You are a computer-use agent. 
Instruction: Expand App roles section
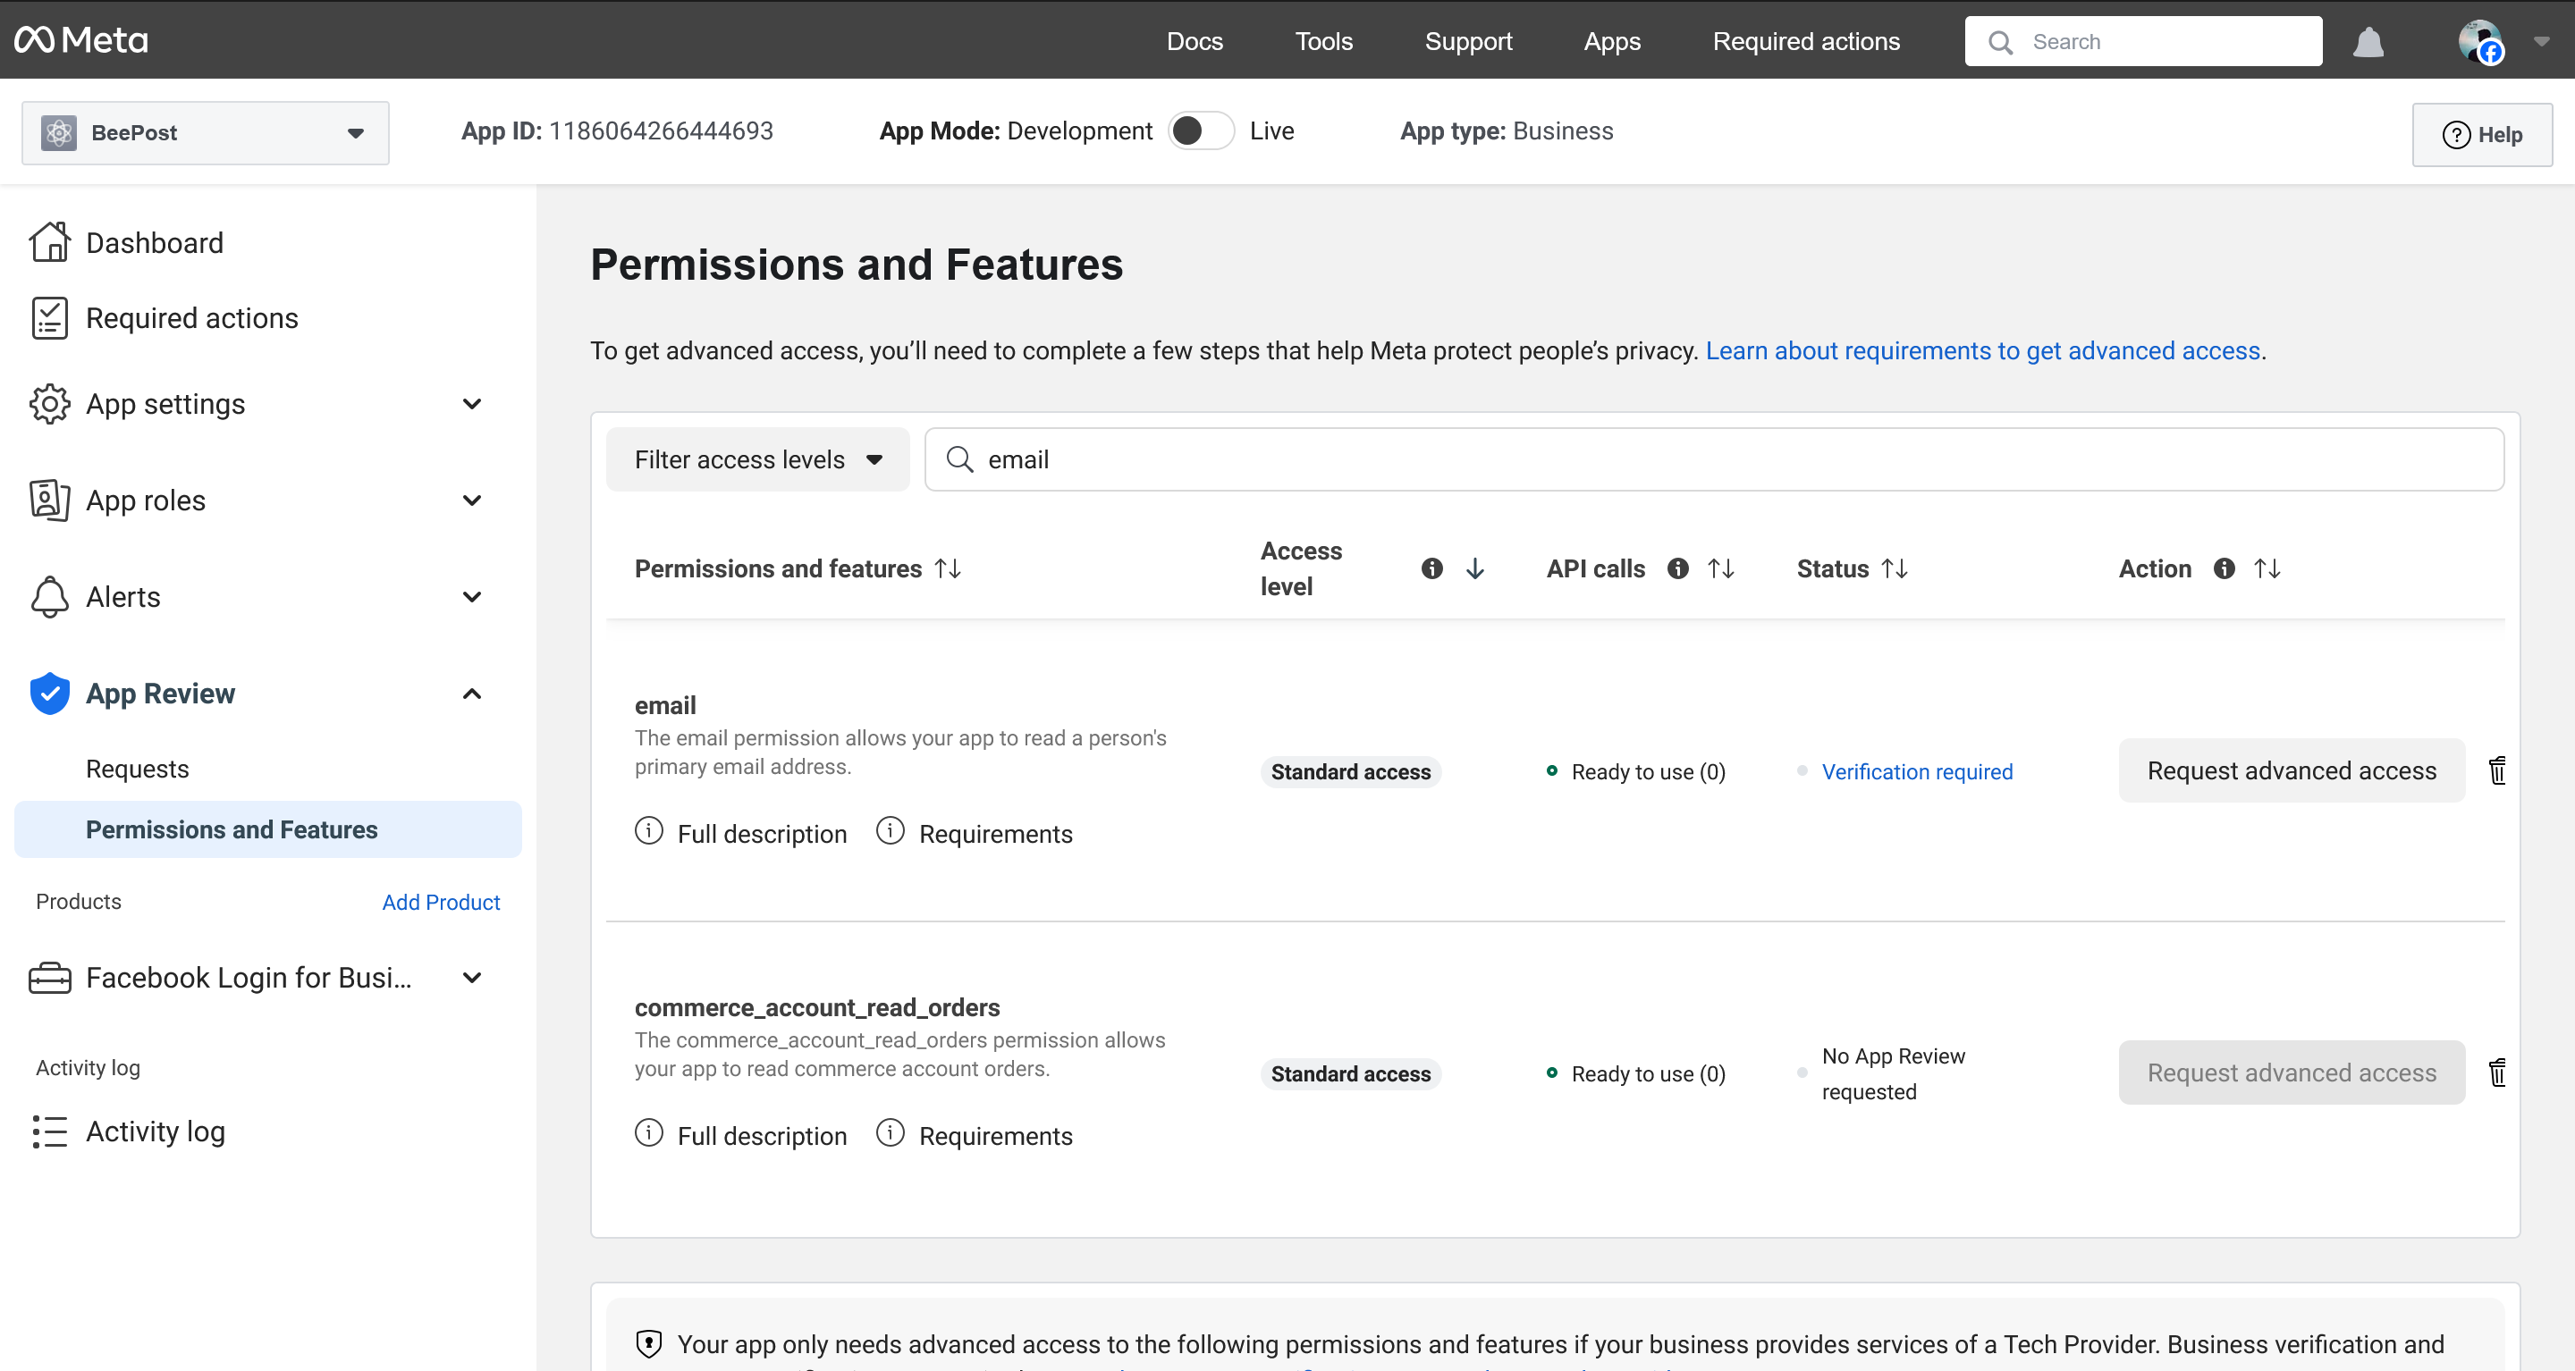472,500
